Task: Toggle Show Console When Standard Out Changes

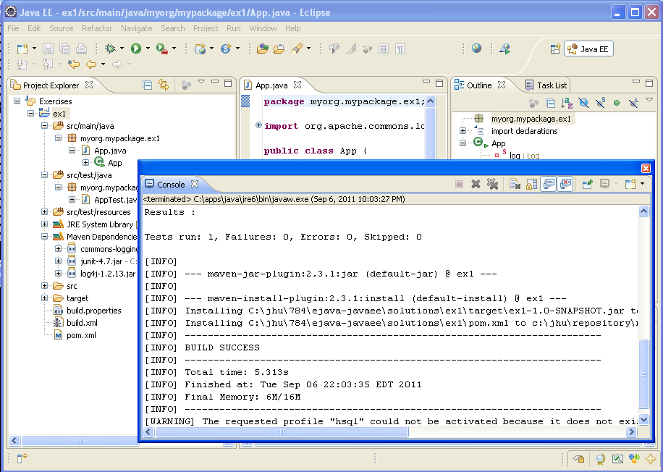Action: coord(549,184)
